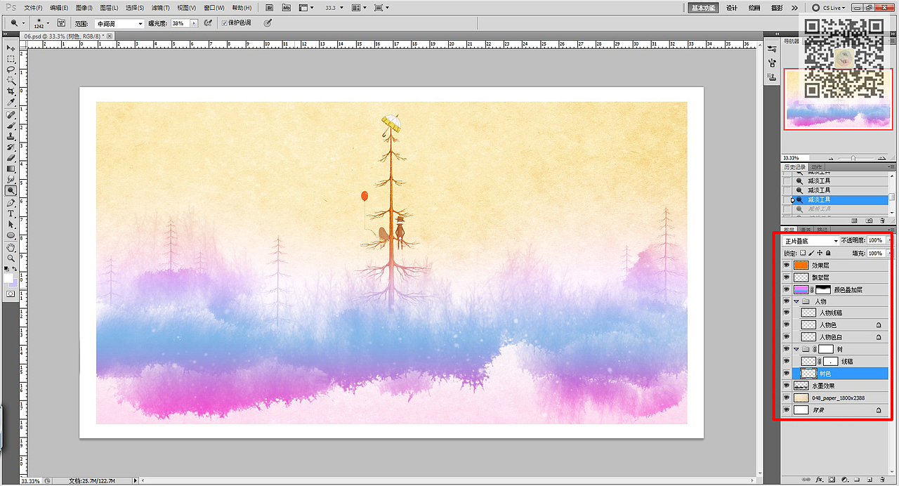899x486 pixels.
Task: Open the 范围 中间调 dropdown
Action: tap(119, 23)
